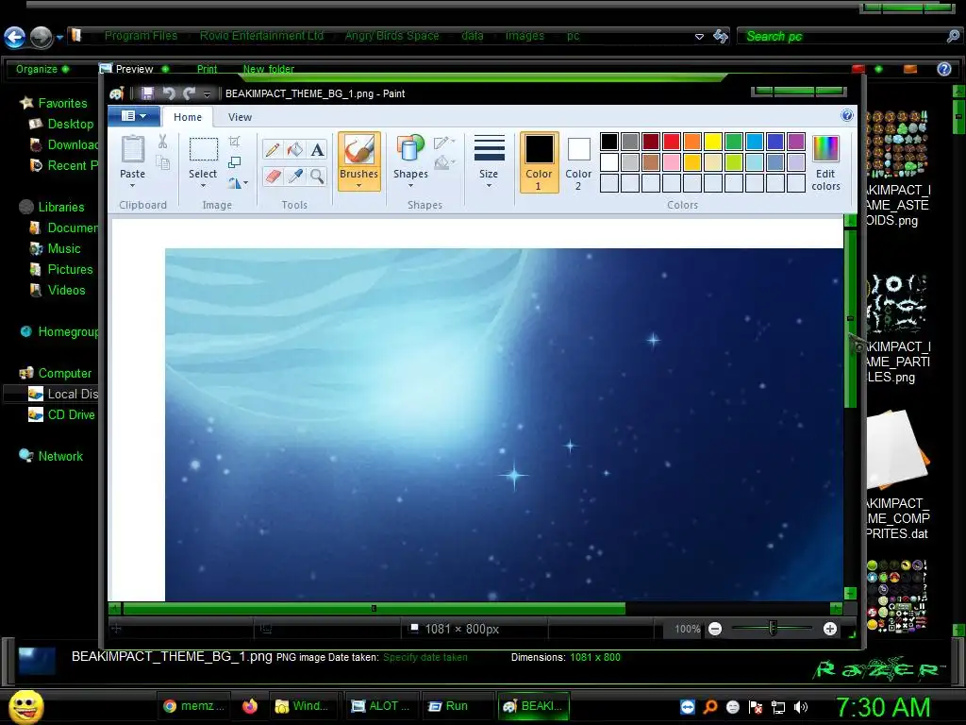Open the Select dropdown arrow

[203, 185]
